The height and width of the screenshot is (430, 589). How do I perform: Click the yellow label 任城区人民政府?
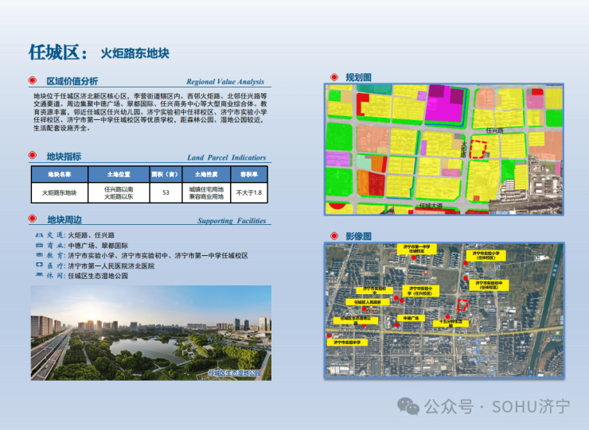368,302
